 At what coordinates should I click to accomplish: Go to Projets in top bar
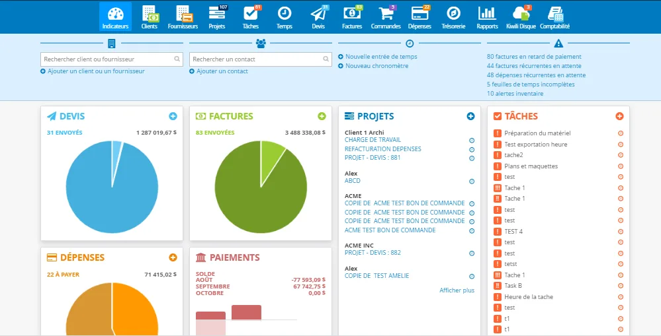coord(216,17)
